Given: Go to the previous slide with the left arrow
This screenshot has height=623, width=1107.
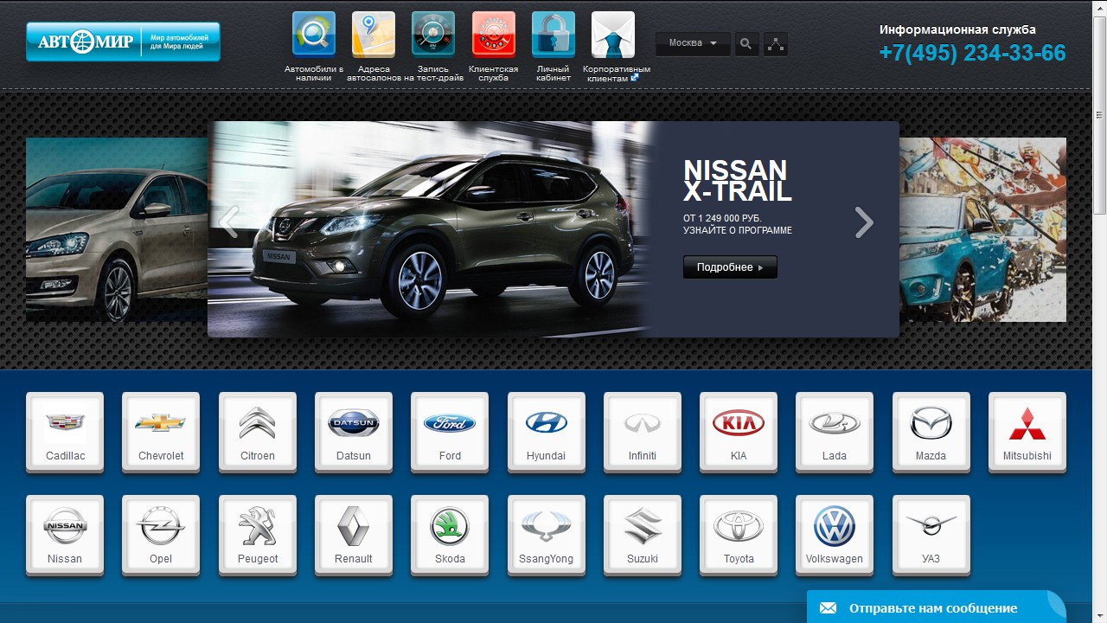Looking at the screenshot, I should pos(228,222).
